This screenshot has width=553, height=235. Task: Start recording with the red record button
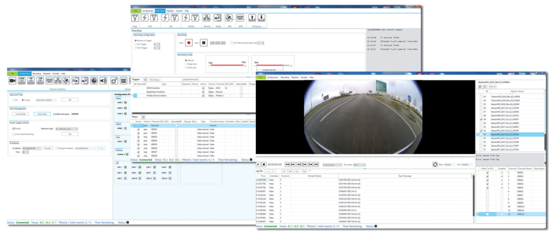[x=189, y=43]
